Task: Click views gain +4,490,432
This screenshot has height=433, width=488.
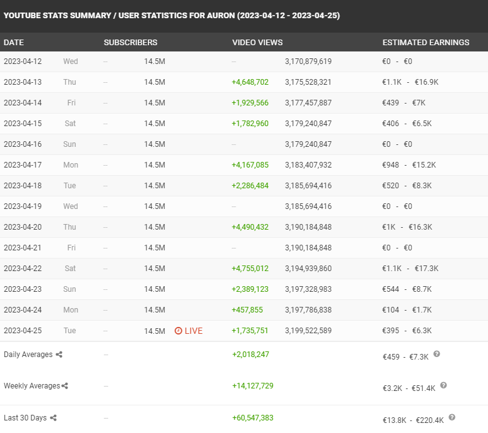Action: click(250, 227)
